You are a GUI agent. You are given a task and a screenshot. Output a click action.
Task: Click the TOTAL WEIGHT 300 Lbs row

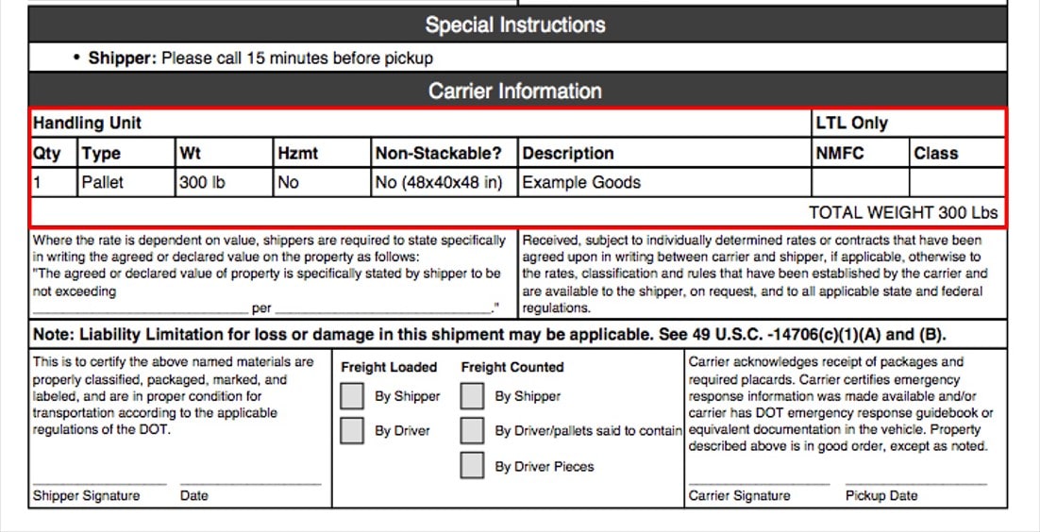click(517, 212)
